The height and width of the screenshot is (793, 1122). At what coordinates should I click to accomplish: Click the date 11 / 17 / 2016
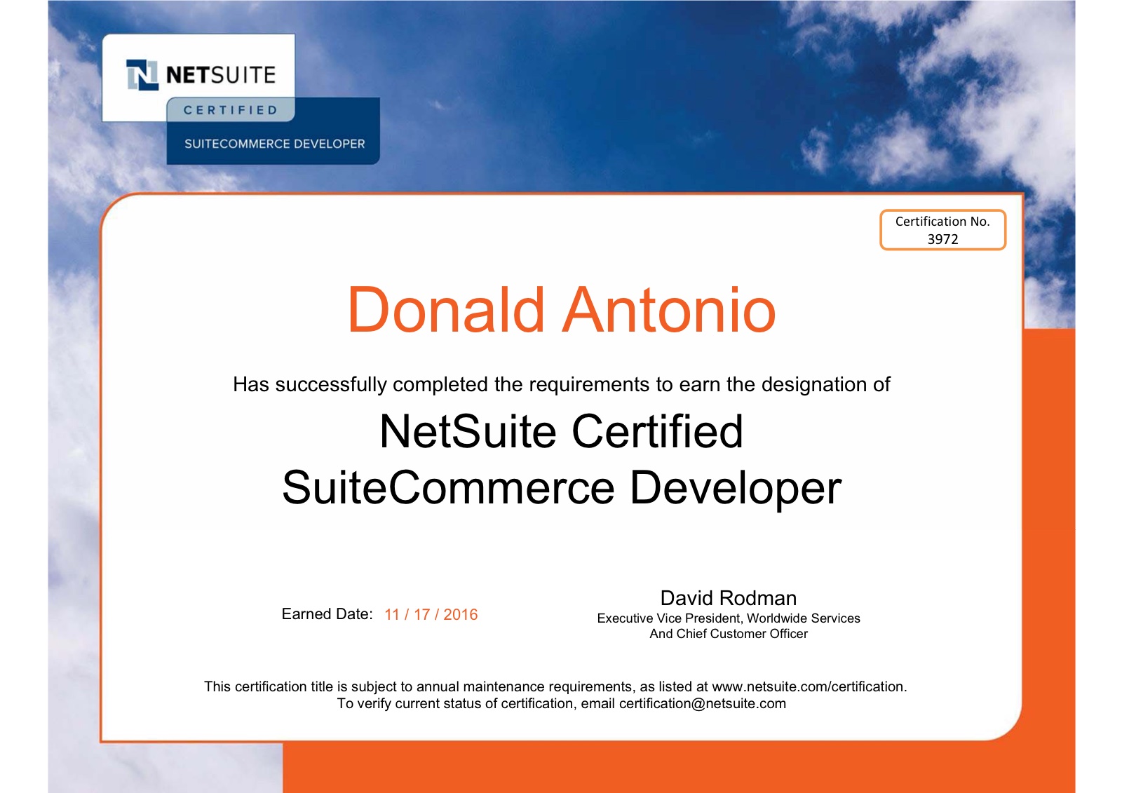coord(431,615)
